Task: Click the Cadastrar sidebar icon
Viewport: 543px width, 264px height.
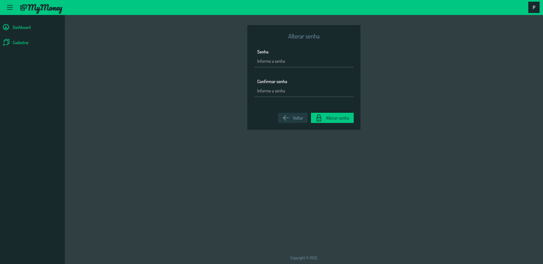Action: point(6,42)
